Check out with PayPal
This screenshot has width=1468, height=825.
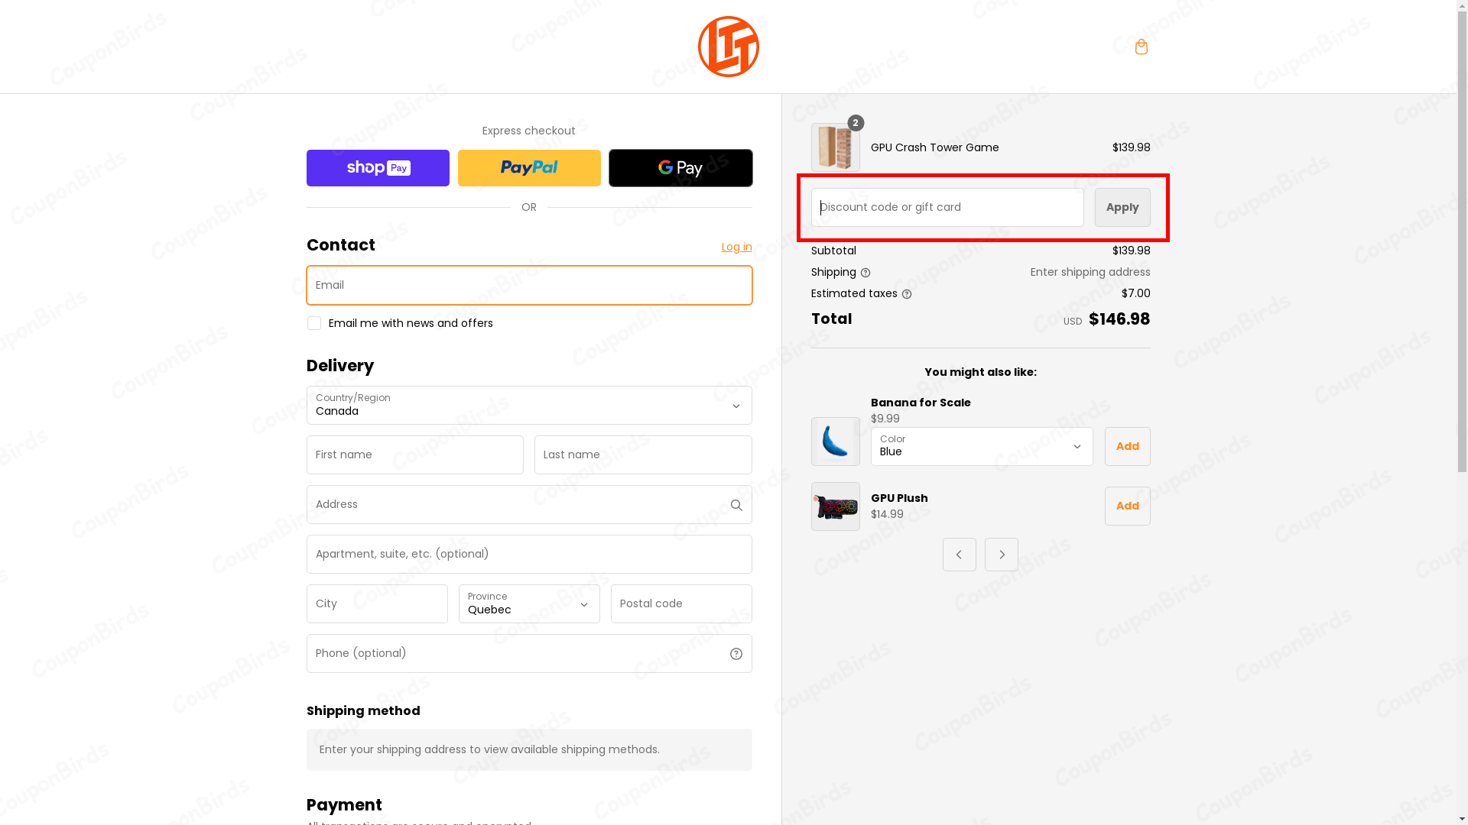point(528,167)
